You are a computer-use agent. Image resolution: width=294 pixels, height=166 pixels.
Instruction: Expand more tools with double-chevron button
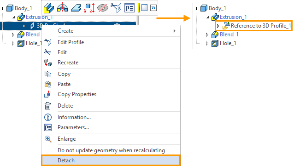point(153,8)
